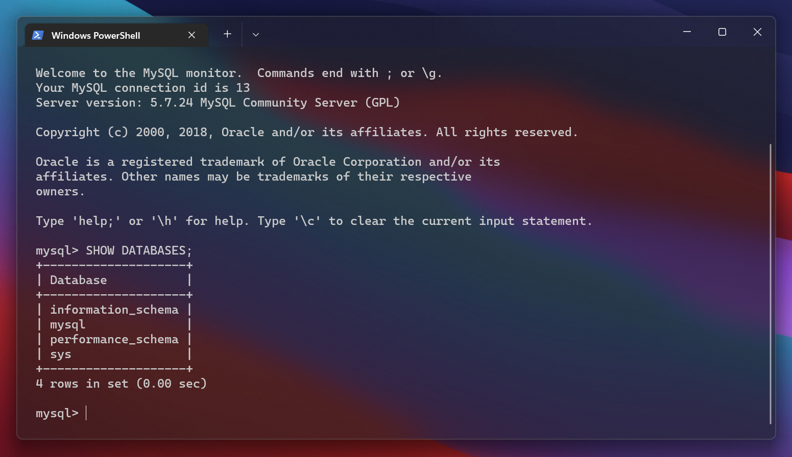Click the empty title bar area beside the tabs
792x457 pixels.
(460, 33)
